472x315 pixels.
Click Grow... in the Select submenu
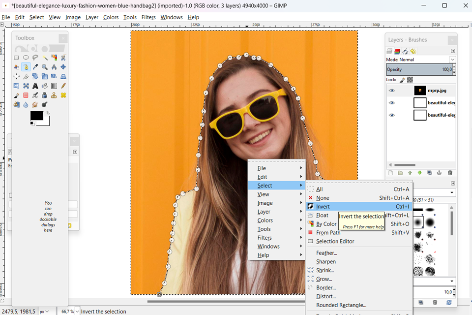coord(359,279)
